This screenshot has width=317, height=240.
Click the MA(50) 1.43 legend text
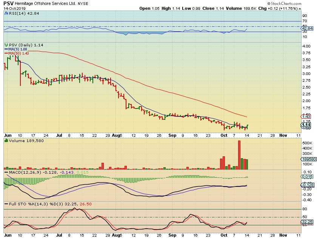18,53
